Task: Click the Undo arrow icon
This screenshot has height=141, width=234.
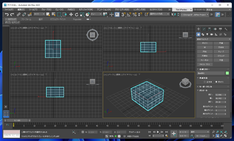Action: (6, 14)
